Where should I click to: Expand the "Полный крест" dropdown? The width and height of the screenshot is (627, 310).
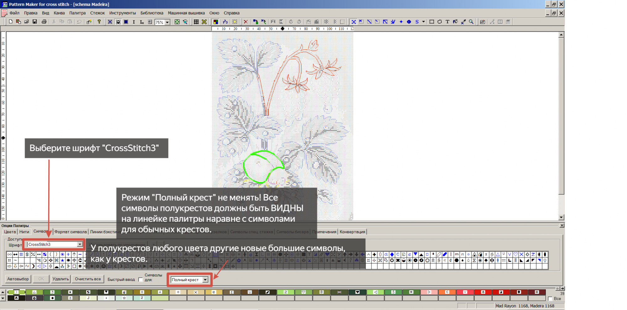[205, 280]
